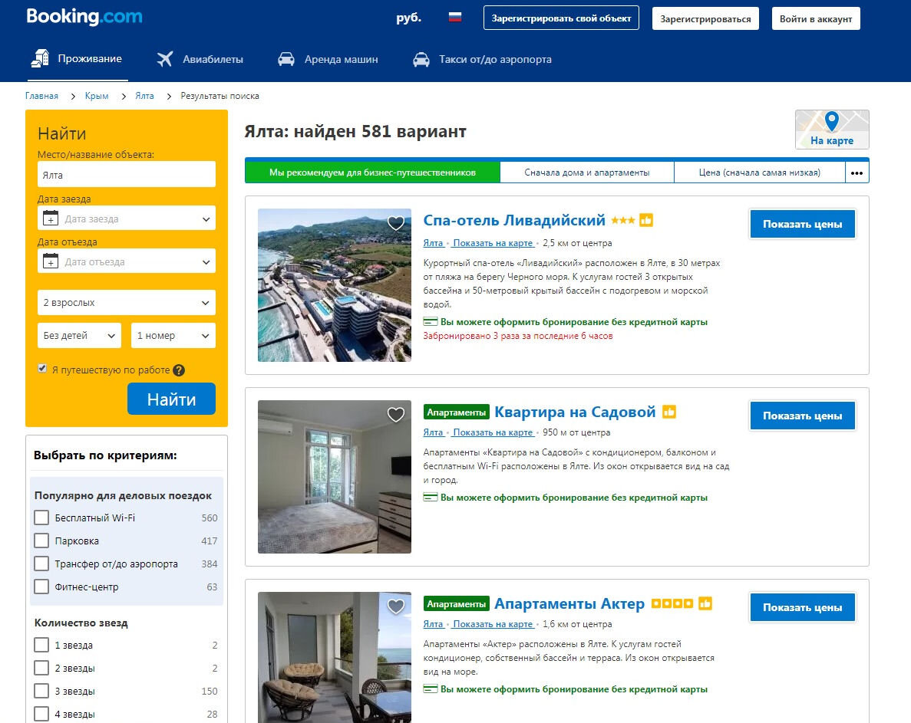Open the Russian flag language selector
The height and width of the screenshot is (723, 911).
point(455,18)
